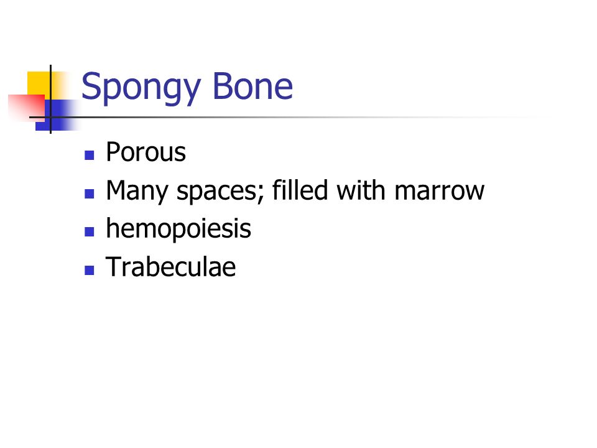
Task: Click the blue bullet beside Trabeculae
Action: coord(90,270)
